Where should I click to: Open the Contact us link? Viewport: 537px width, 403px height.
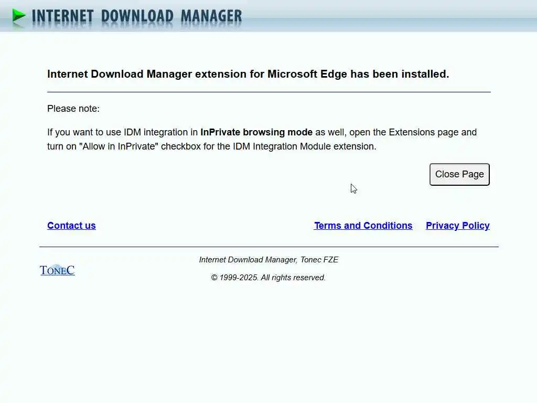point(71,226)
